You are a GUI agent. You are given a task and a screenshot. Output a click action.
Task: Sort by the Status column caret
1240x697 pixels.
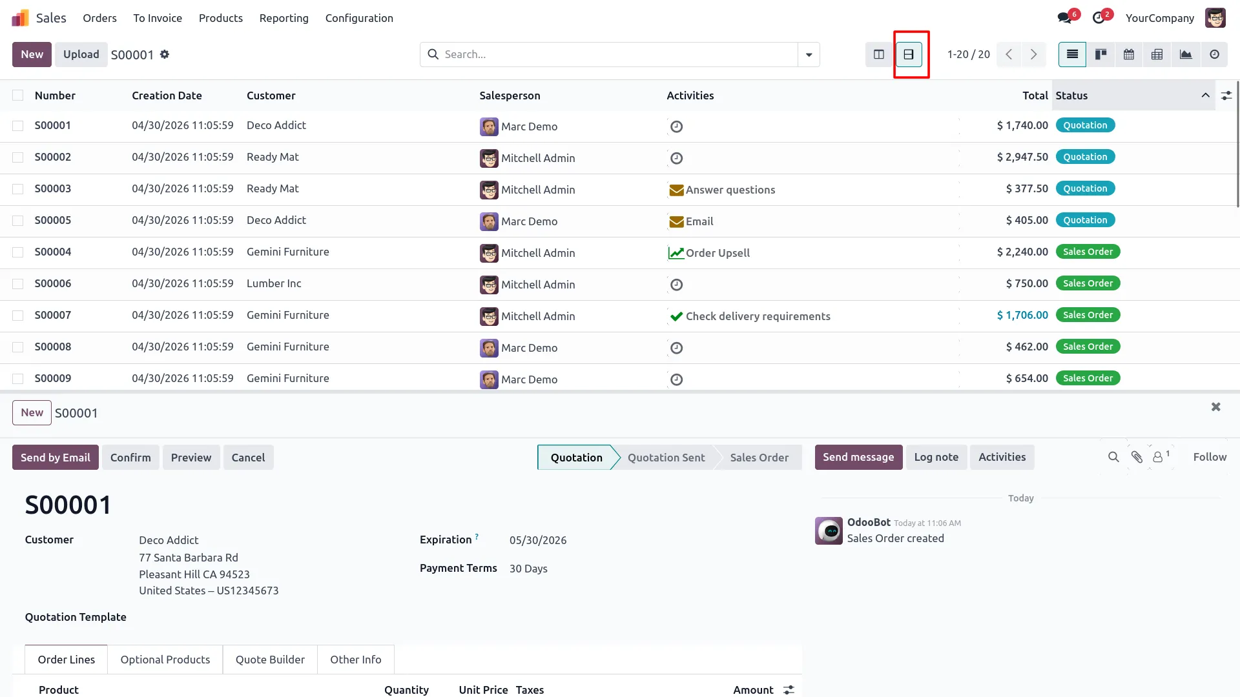[x=1205, y=96]
